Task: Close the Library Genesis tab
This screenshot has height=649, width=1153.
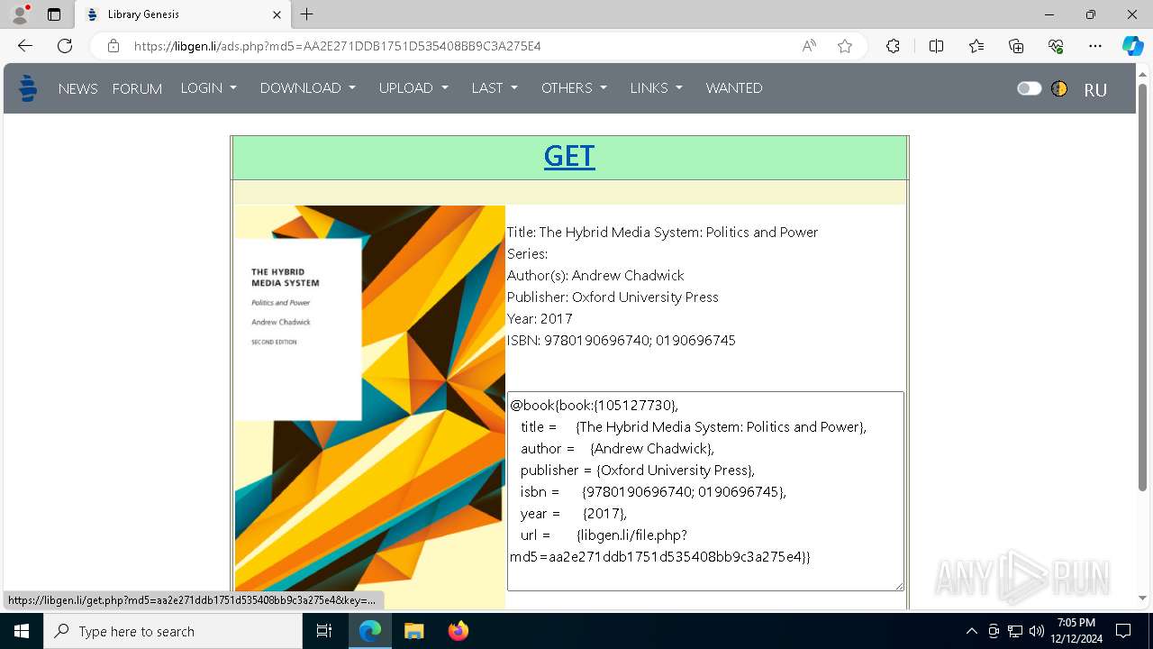Action: click(x=277, y=14)
